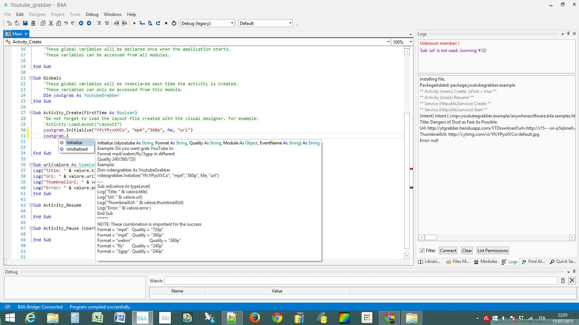Navigate backward with the blue left arrow
The height and width of the screenshot is (325, 579).
[x=81, y=23]
